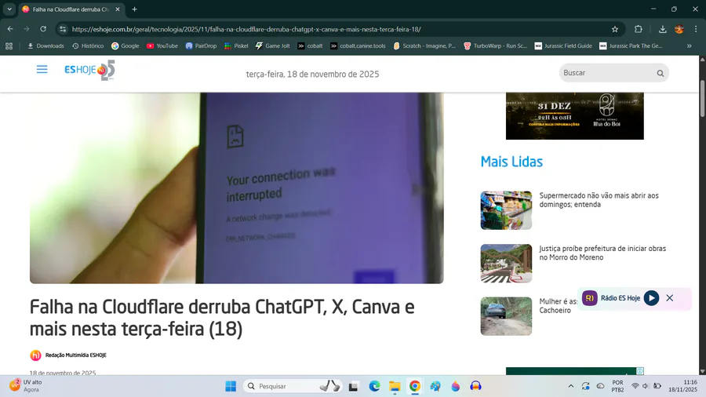Open site information icon in address bar

[x=63, y=29]
